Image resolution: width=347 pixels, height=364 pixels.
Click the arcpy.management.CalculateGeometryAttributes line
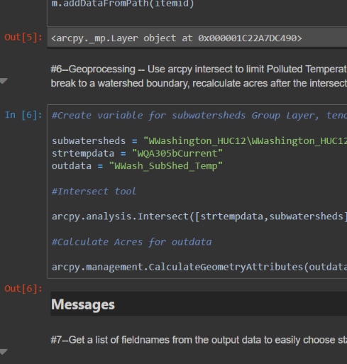[199, 267]
